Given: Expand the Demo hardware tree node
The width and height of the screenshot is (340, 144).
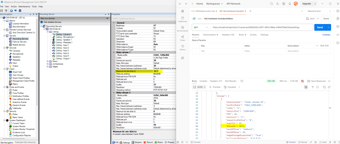Looking at the screenshot, I should 47,61.
